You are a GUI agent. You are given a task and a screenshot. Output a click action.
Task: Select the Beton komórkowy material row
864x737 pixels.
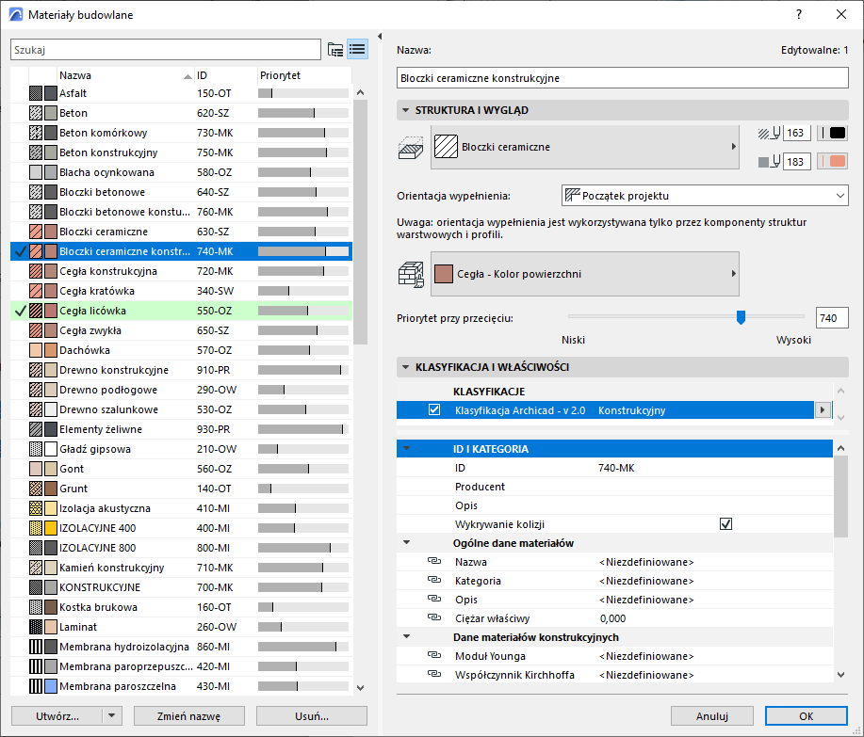point(181,133)
